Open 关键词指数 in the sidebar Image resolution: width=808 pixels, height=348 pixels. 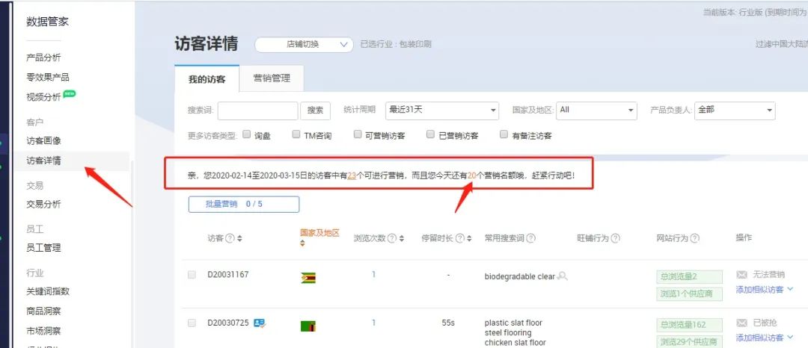tap(47, 291)
